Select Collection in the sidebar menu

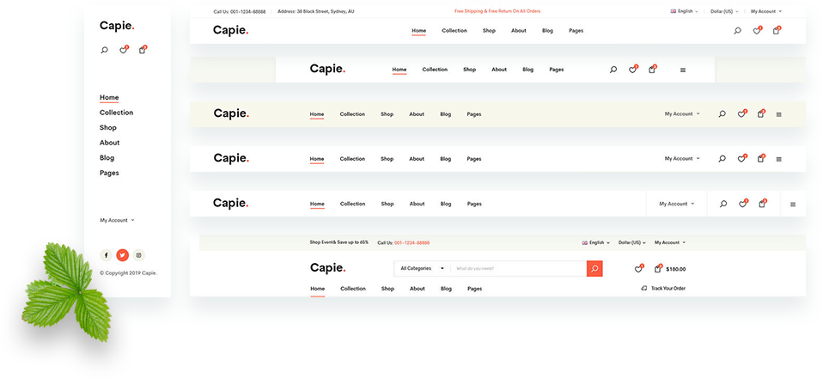coord(116,113)
